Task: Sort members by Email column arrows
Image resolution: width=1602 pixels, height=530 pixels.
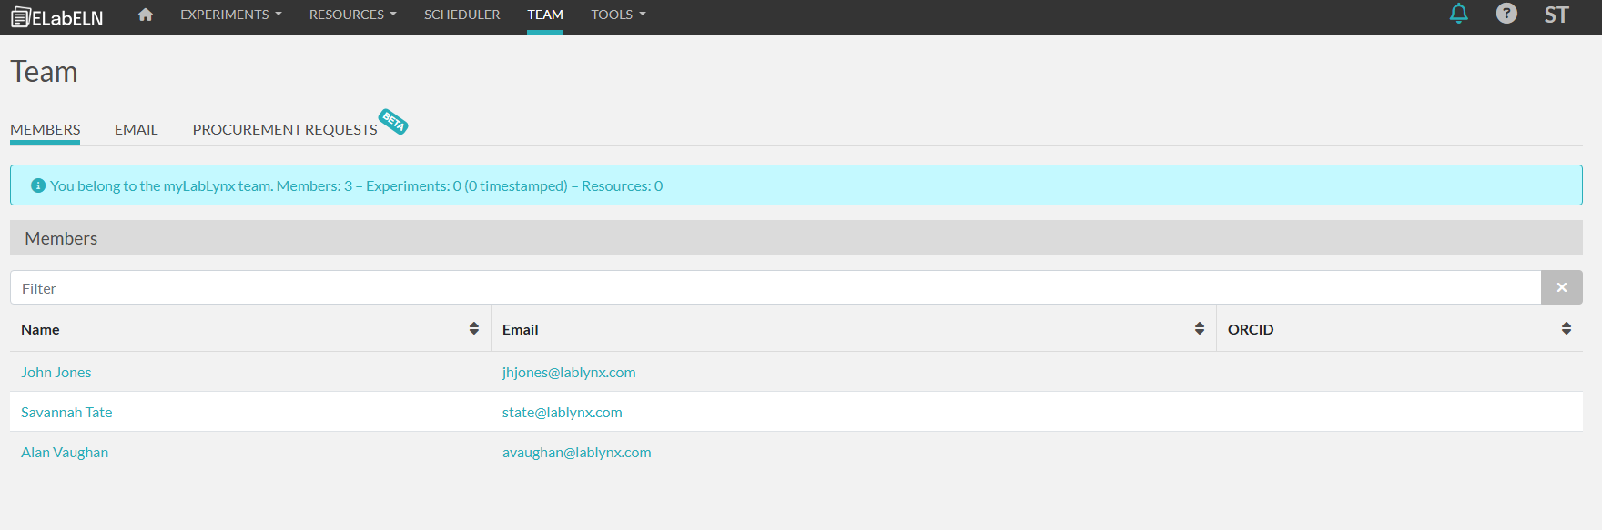Action: coord(1199,329)
